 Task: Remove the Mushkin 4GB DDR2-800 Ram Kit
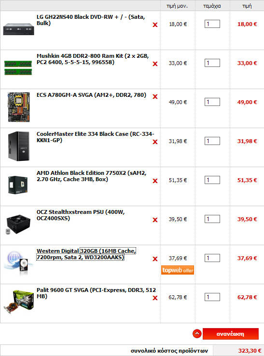[155, 64]
